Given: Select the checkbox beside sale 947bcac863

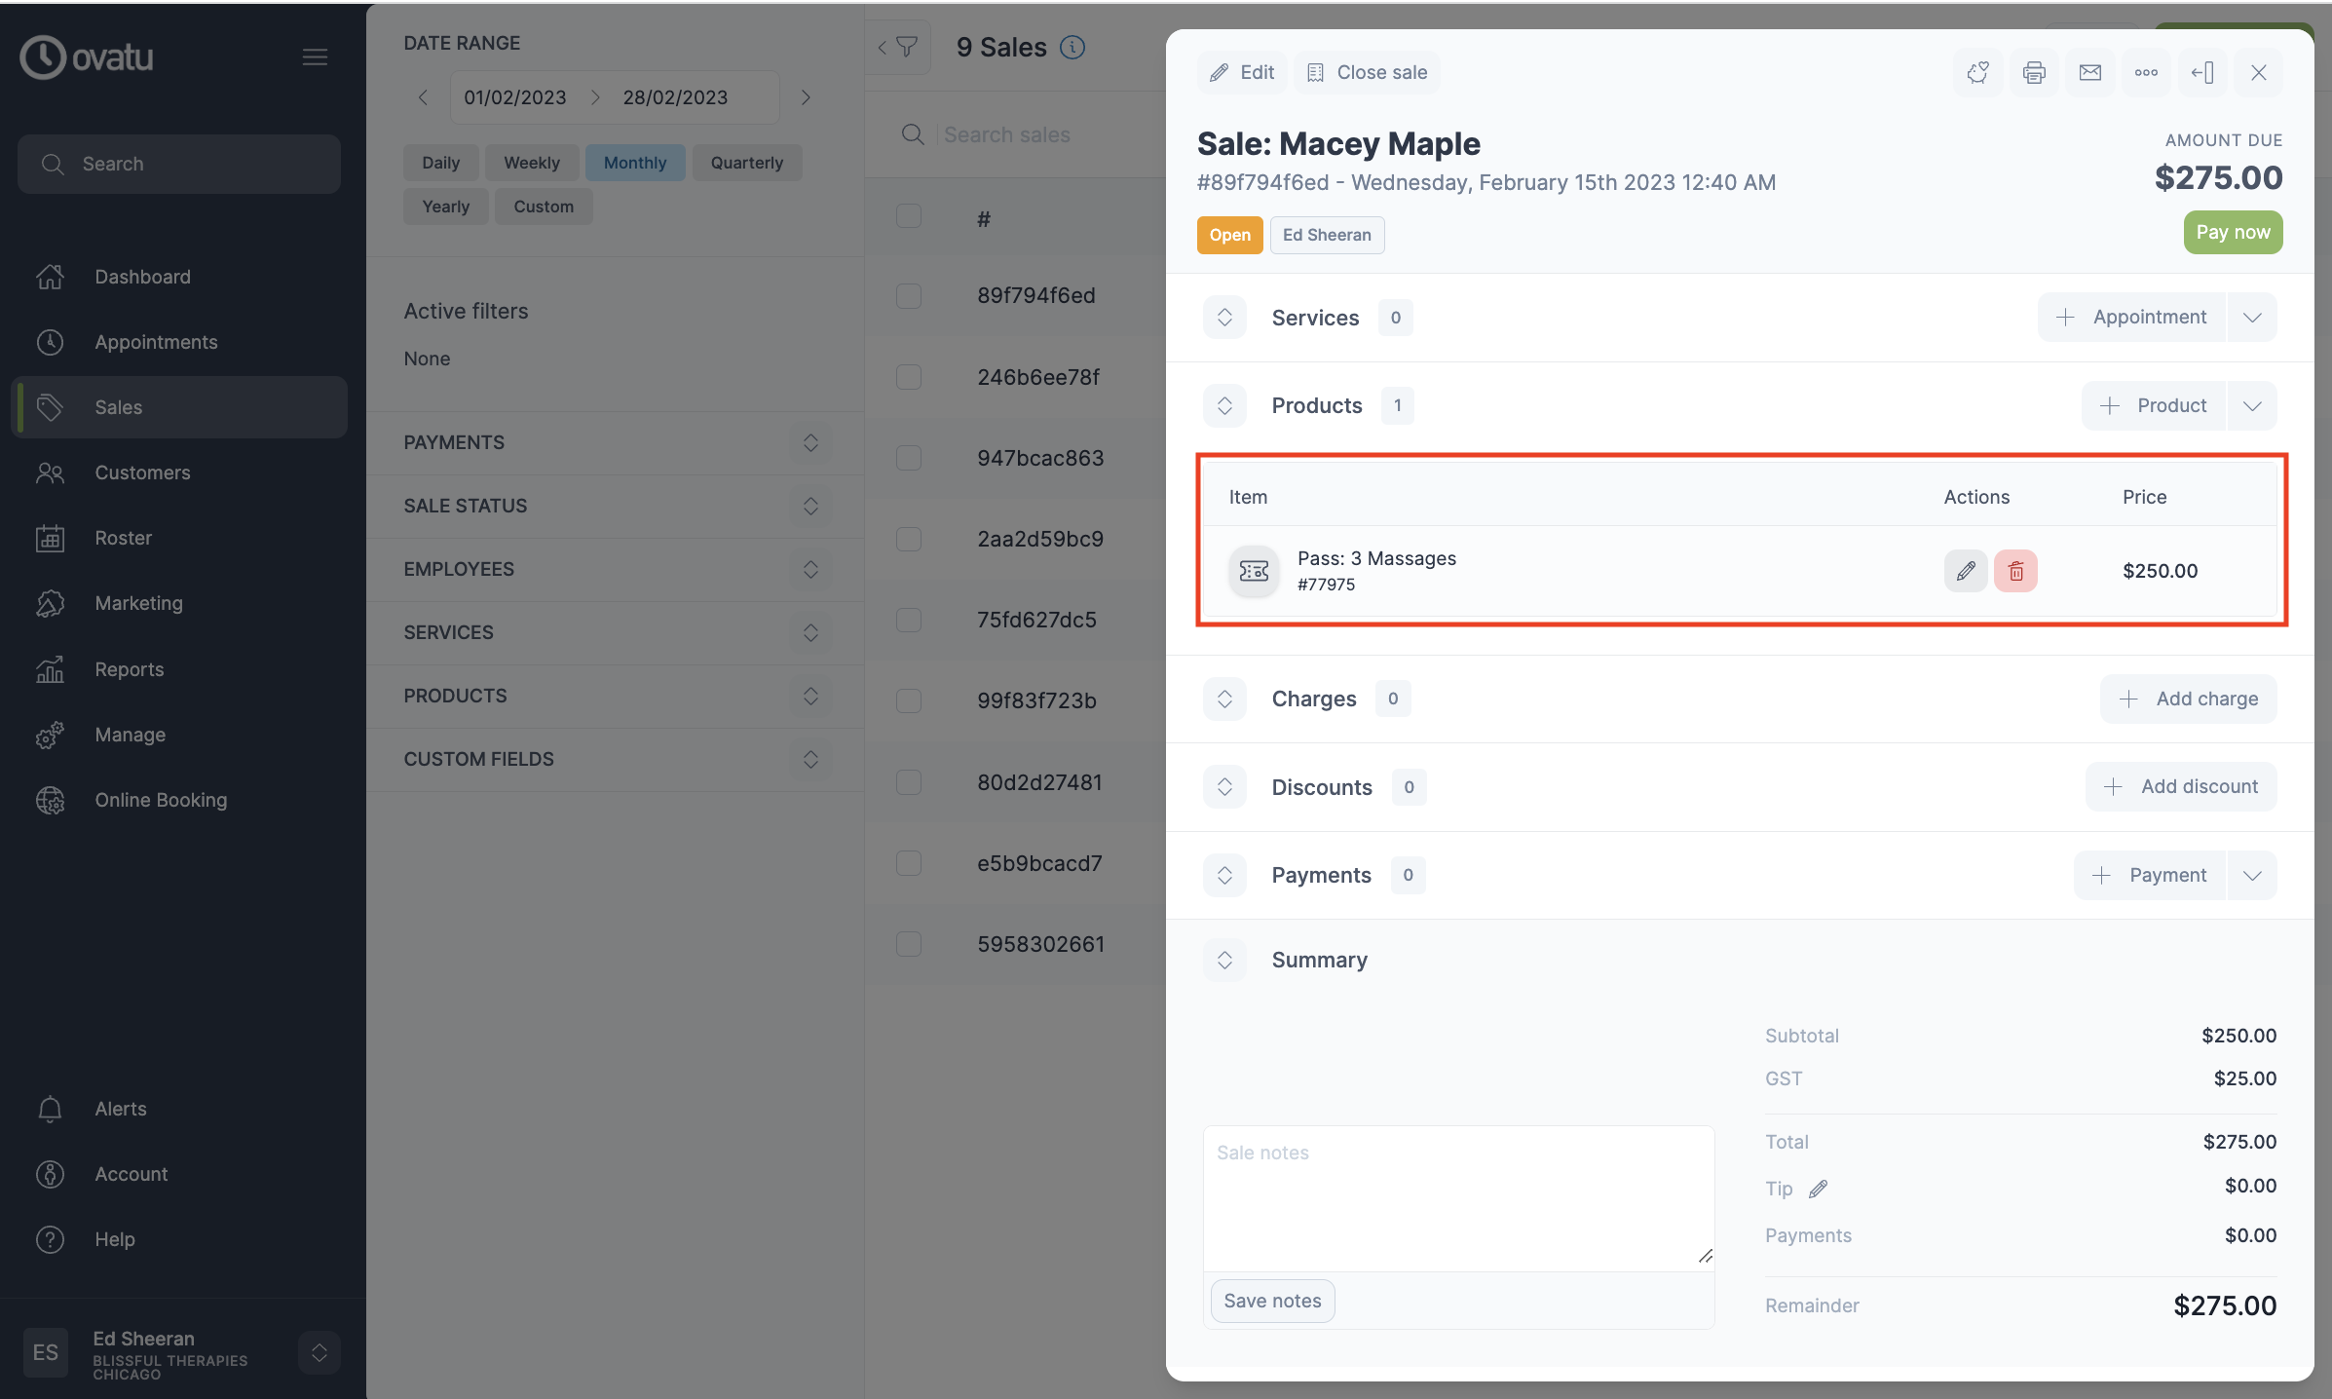Looking at the screenshot, I should point(908,457).
